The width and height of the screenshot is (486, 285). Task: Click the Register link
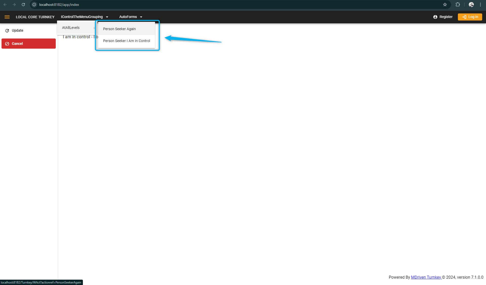[443, 17]
